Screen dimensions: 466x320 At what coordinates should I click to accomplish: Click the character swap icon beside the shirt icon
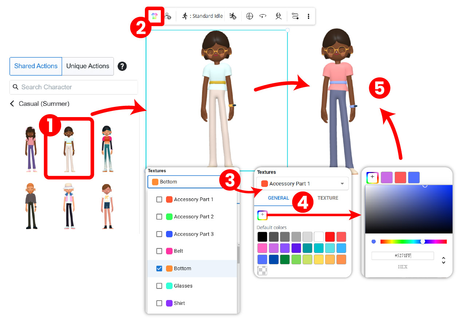point(167,16)
